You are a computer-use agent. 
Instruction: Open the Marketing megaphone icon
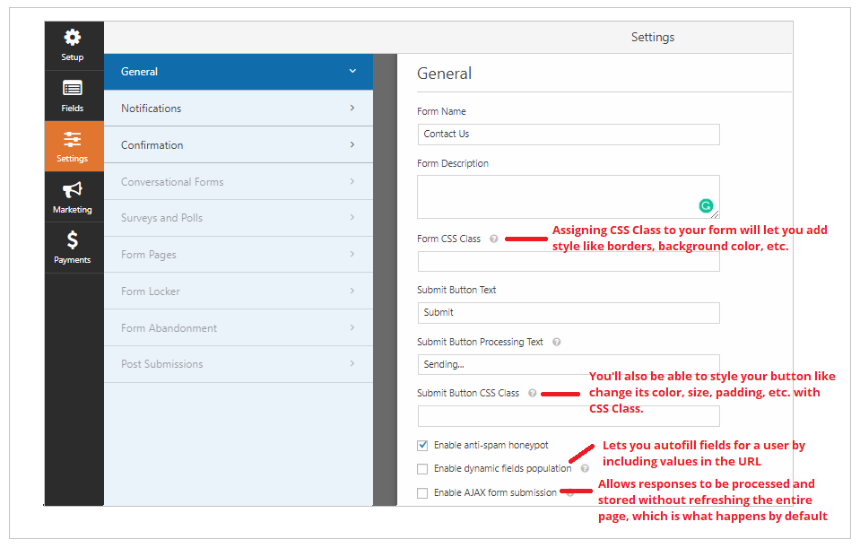tap(73, 190)
